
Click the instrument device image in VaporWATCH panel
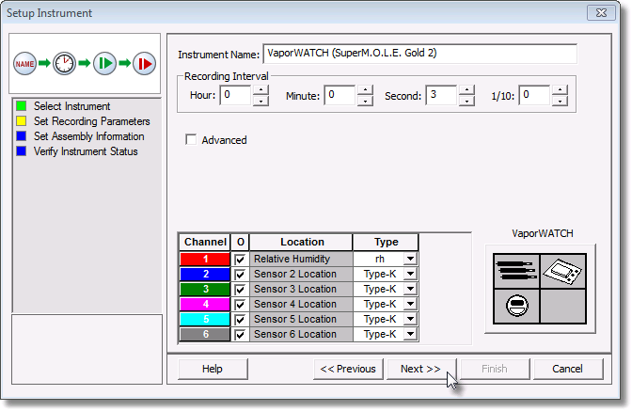(562, 271)
